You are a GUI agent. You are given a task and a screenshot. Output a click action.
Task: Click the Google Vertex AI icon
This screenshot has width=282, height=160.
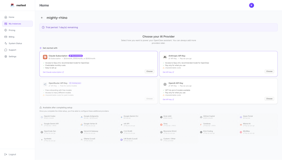click(82, 125)
